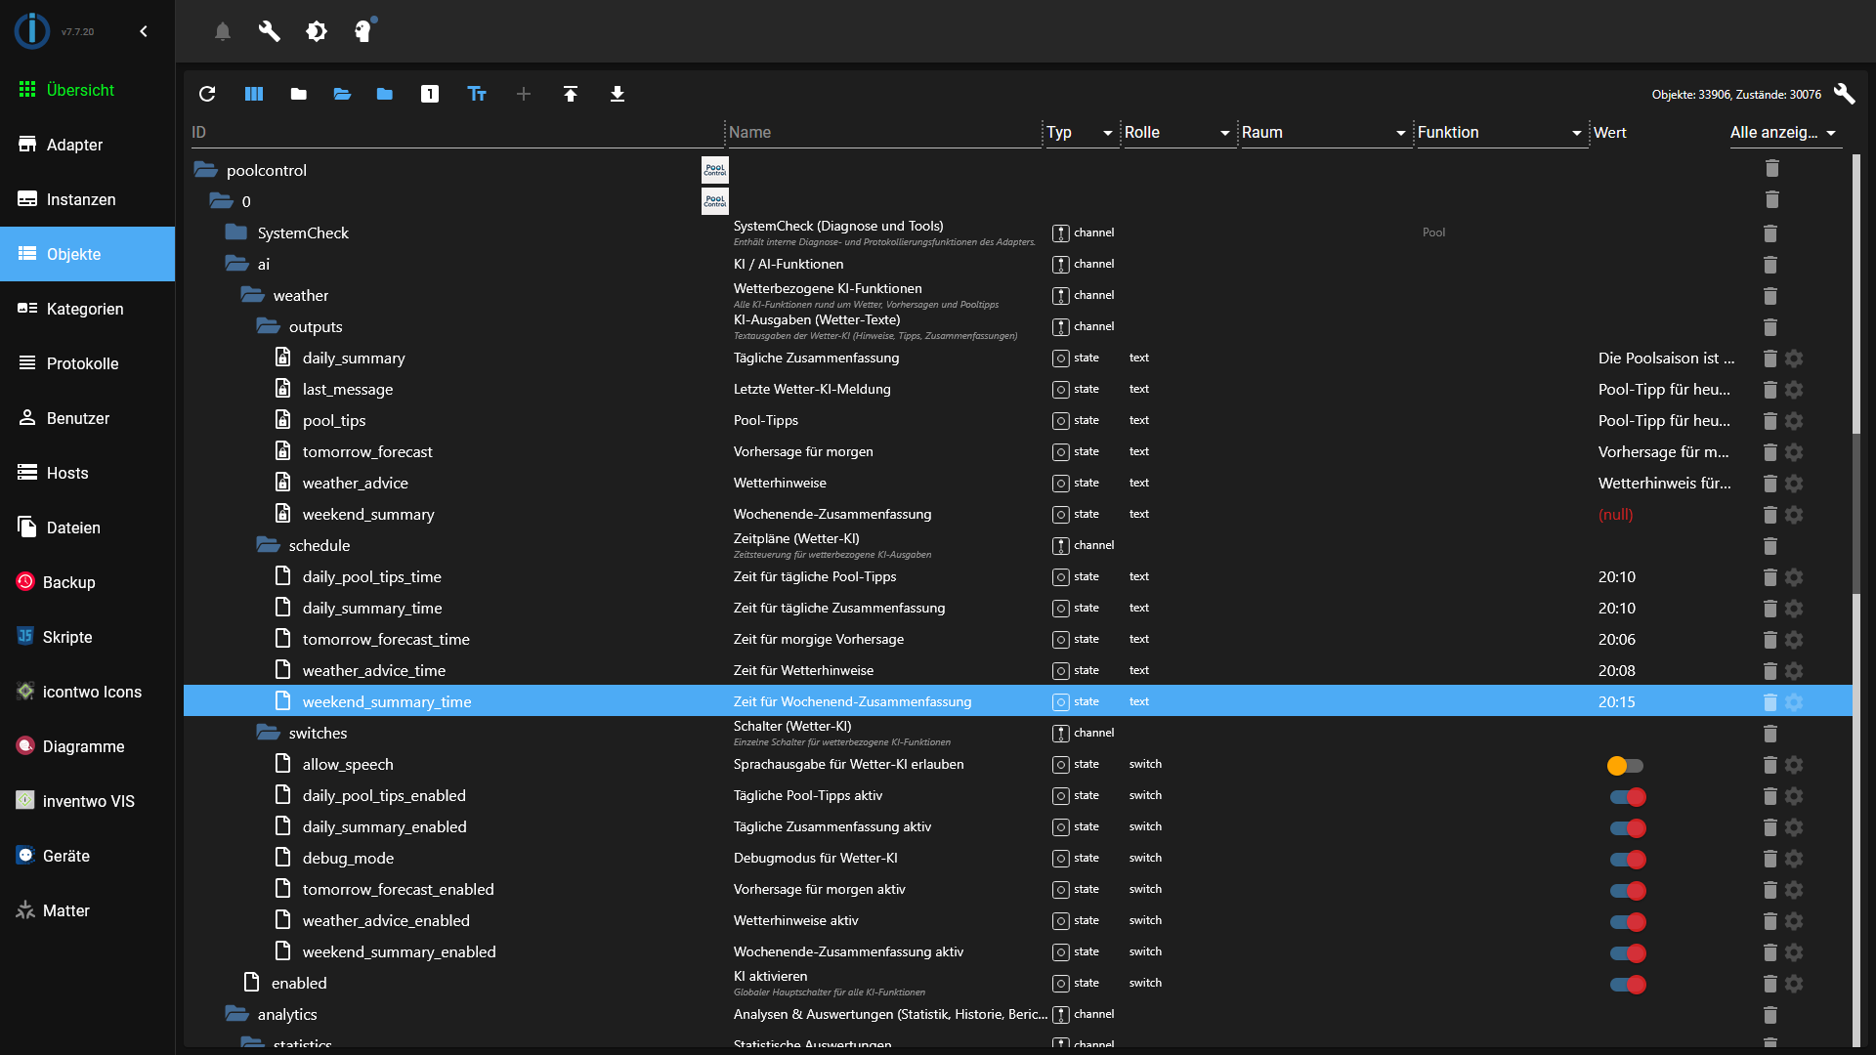Image resolution: width=1876 pixels, height=1055 pixels.
Task: Toggle light/dark theme in the top bar
Action: [x=317, y=30]
